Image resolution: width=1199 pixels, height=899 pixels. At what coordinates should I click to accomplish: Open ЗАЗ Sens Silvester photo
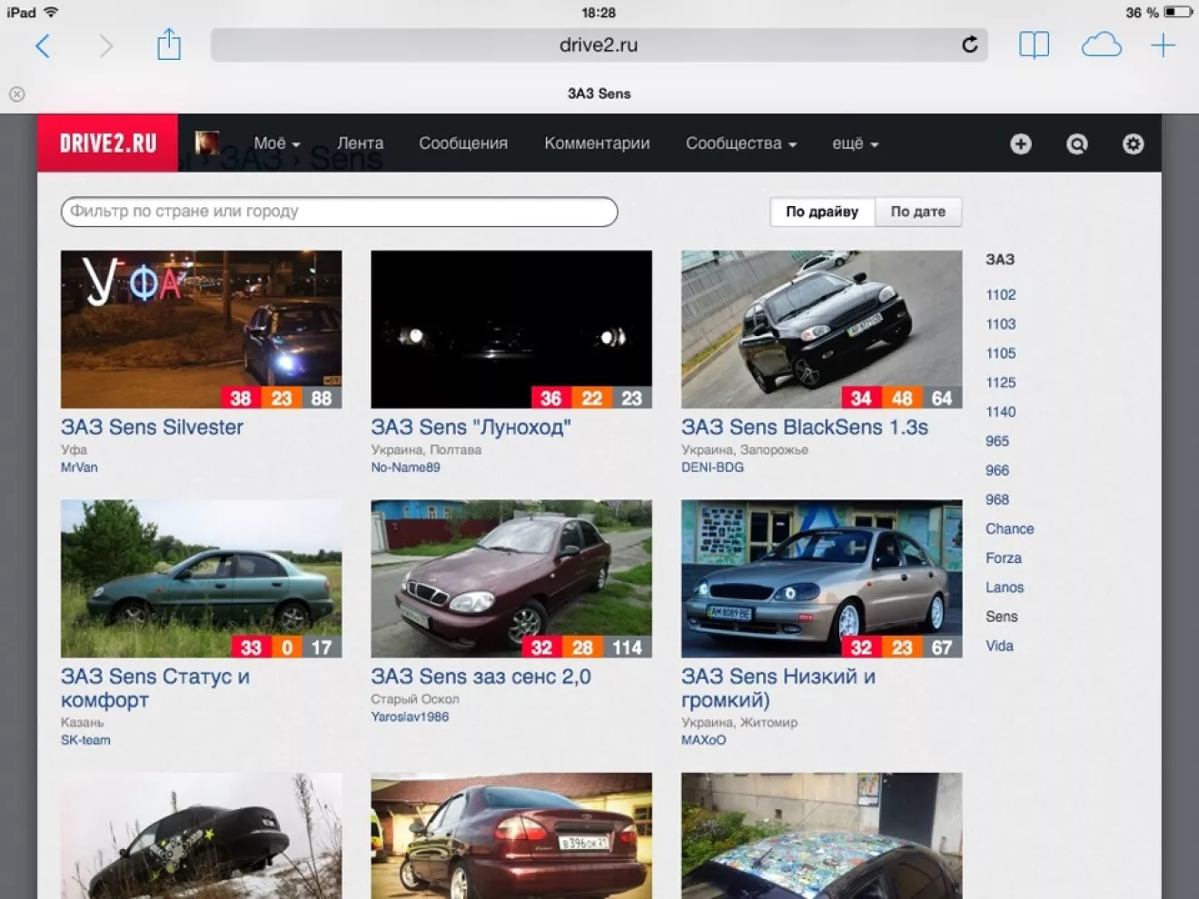click(x=201, y=329)
